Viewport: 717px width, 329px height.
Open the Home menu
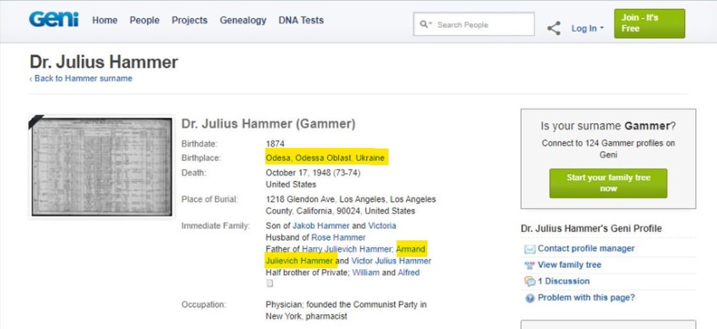pyautogui.click(x=105, y=20)
